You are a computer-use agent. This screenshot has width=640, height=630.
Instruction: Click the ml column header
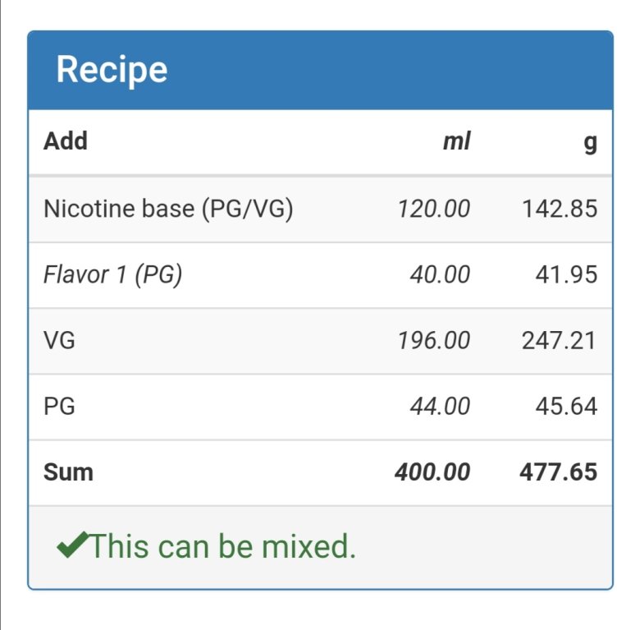[457, 141]
